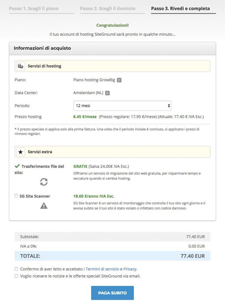Click the Amsterdam (NL) data center text

[88, 93]
